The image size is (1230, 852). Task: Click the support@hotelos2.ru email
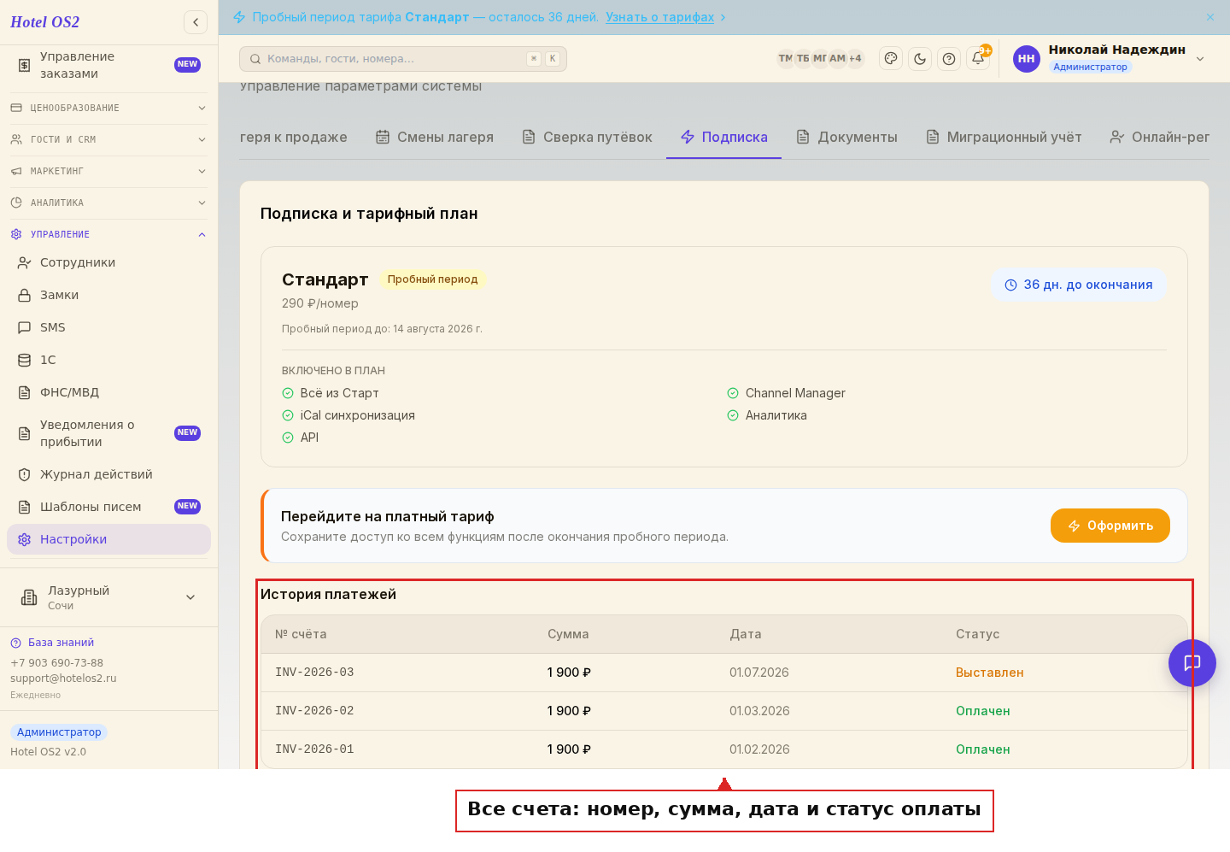click(63, 679)
